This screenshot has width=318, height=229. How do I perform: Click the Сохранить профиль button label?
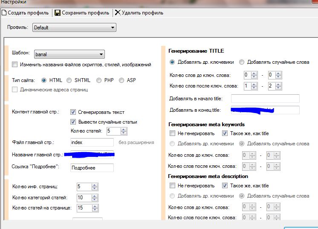pos(85,13)
